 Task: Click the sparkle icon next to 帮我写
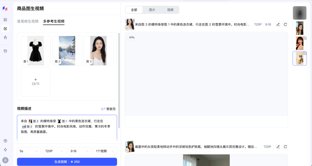(103, 109)
